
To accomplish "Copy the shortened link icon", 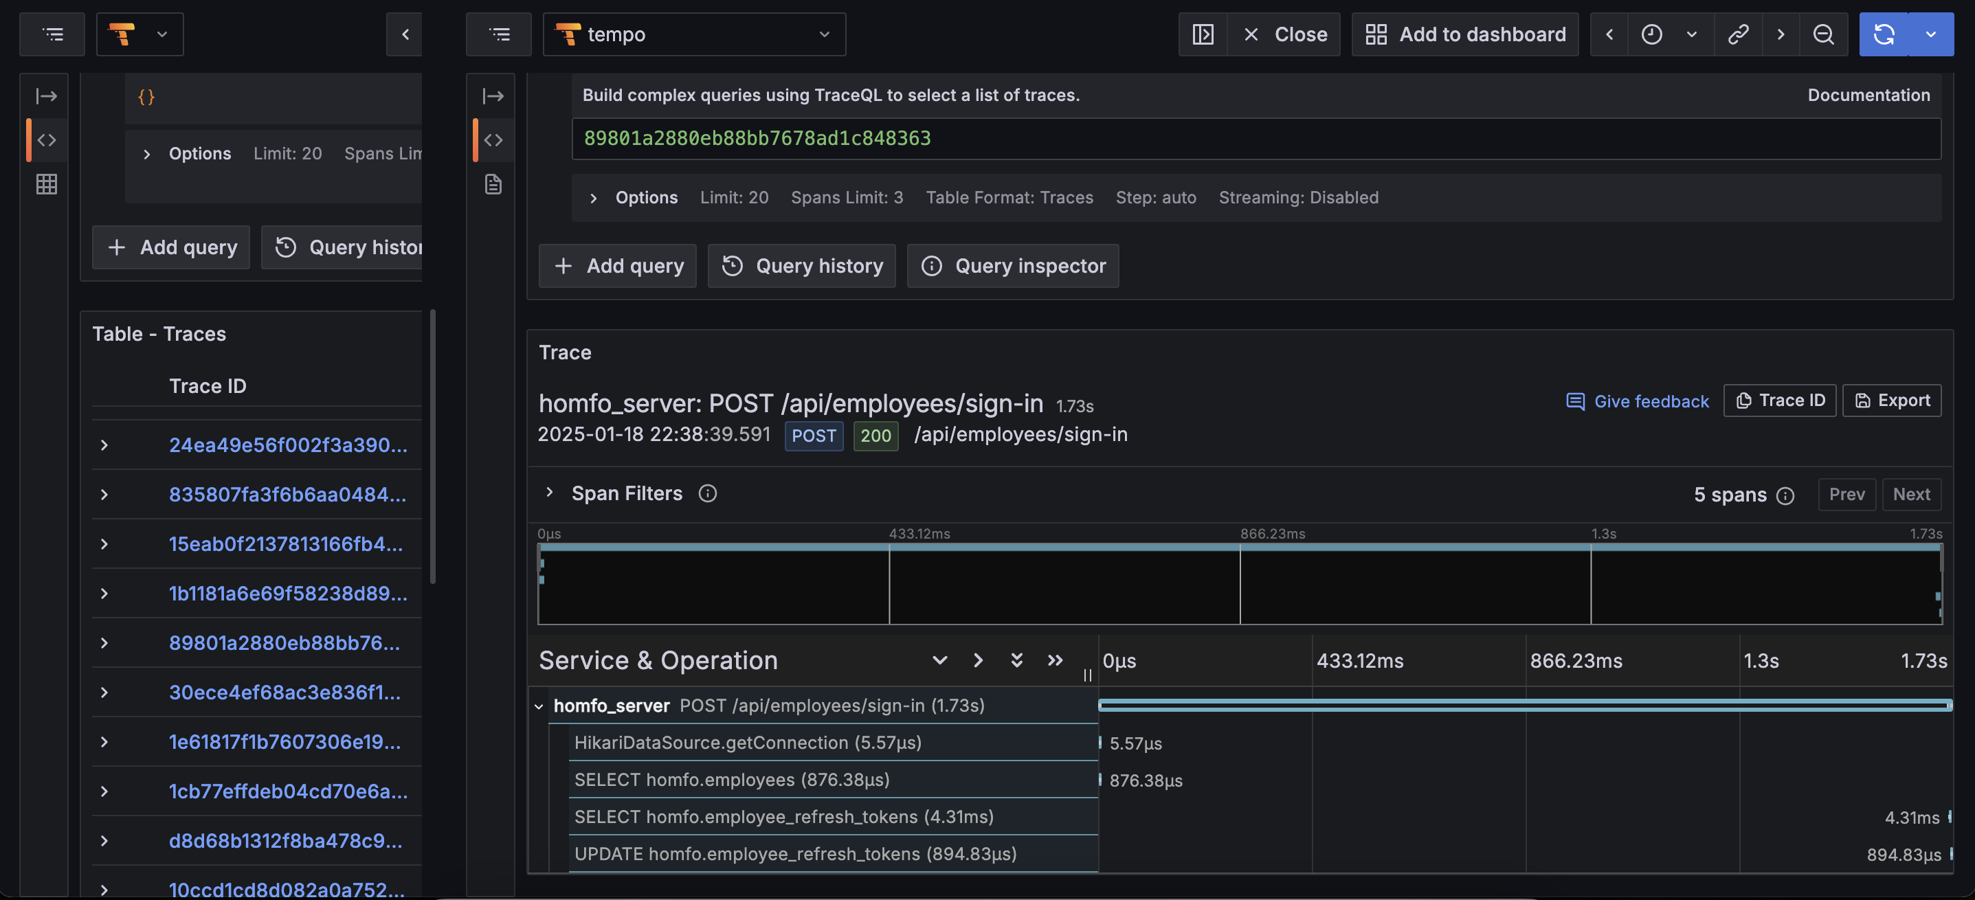I will click(x=1737, y=34).
